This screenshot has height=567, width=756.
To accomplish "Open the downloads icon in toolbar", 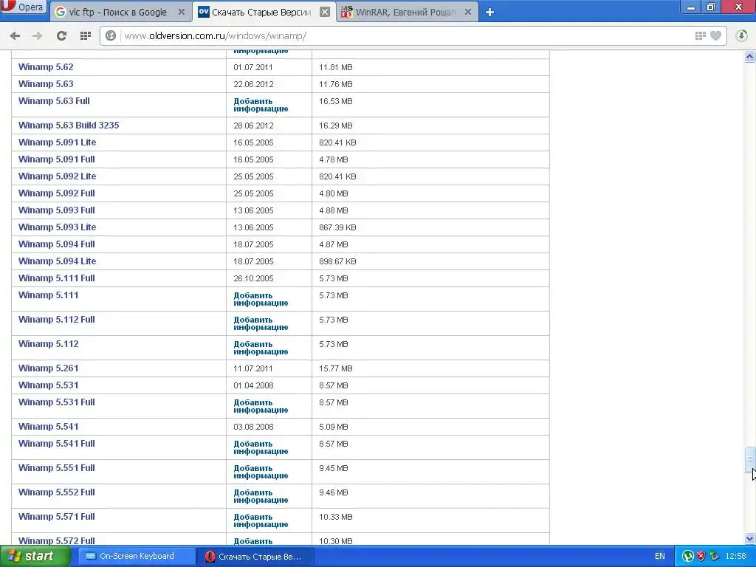I will [741, 35].
